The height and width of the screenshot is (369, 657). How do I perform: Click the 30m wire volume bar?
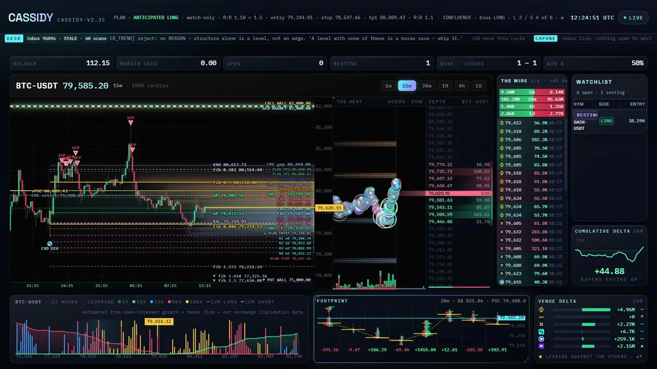pyautogui.click(x=532, y=99)
